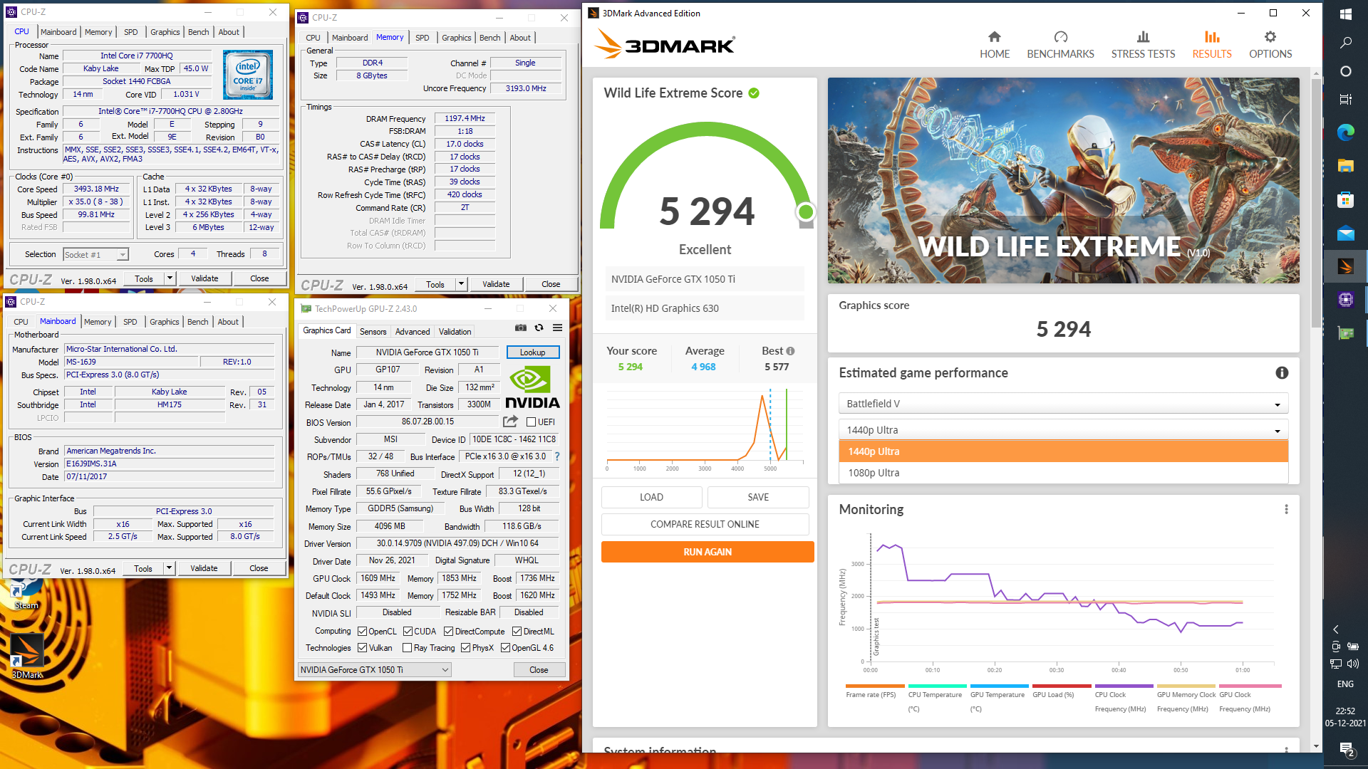
Task: Go to STRESS TESTS in 3DMark
Action: tap(1143, 45)
